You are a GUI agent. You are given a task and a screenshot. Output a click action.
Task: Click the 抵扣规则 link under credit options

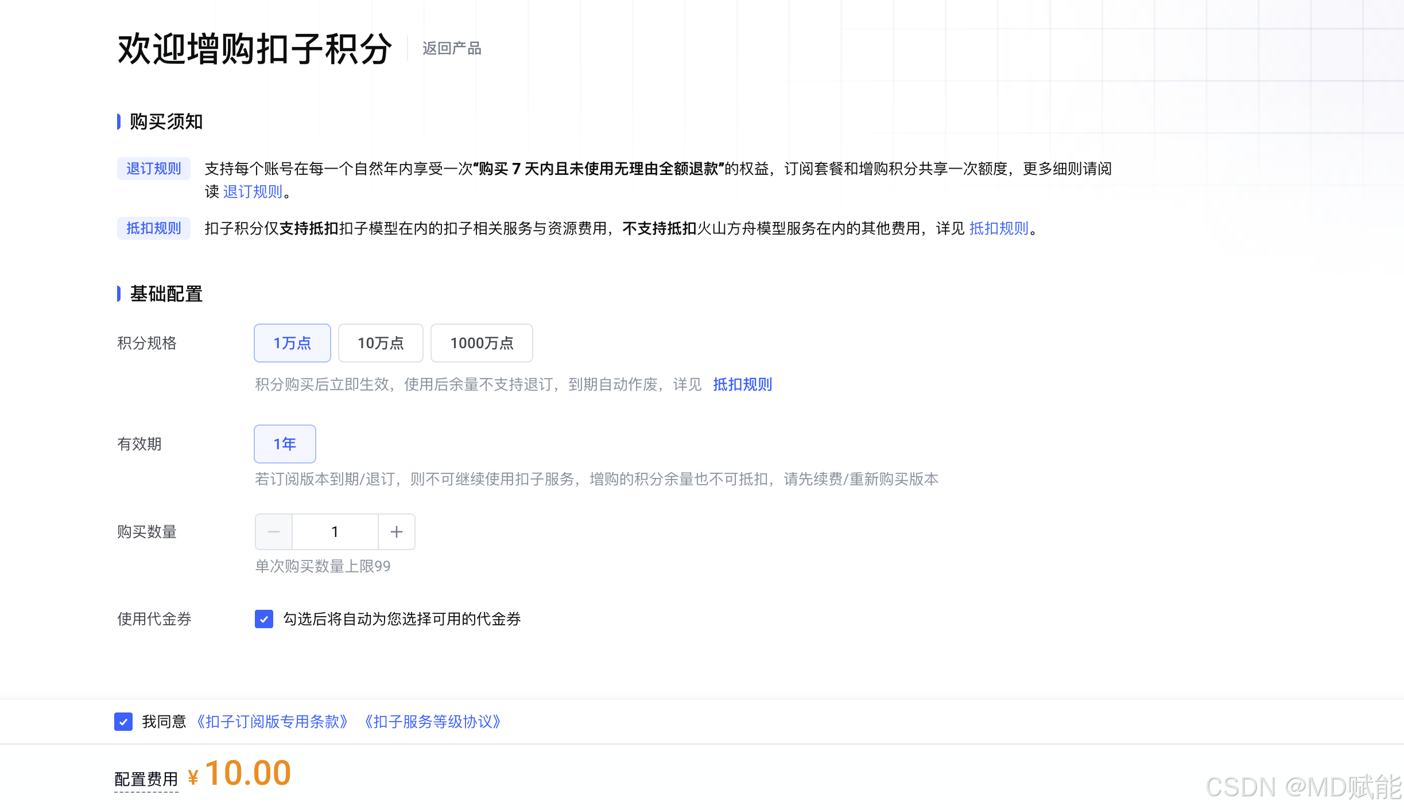[742, 384]
